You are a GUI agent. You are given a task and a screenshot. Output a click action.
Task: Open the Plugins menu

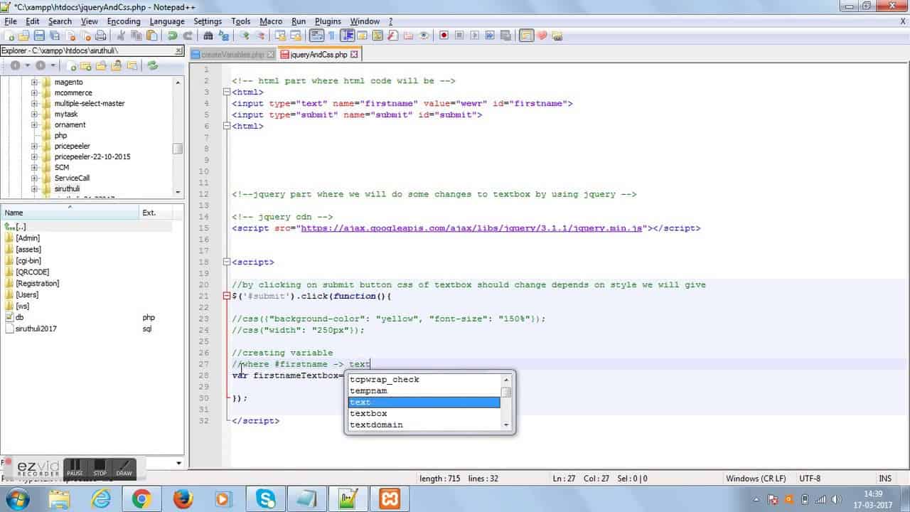tap(328, 21)
